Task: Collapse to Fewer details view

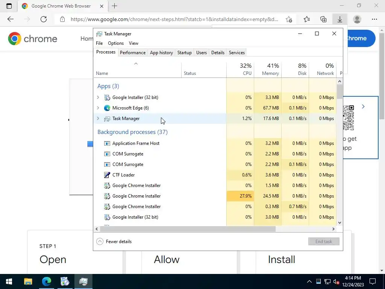Action: coord(114,242)
